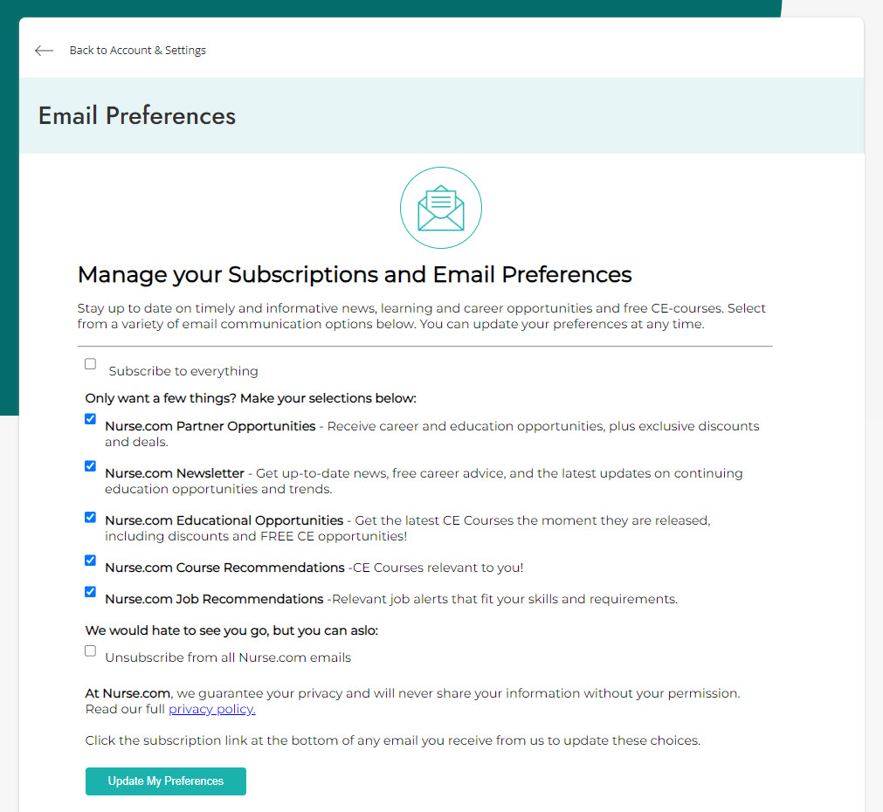Enable the Subscribe to everything checkbox

91,364
